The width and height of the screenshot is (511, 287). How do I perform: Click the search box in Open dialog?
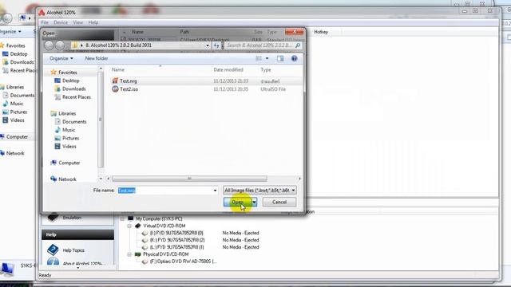point(259,45)
